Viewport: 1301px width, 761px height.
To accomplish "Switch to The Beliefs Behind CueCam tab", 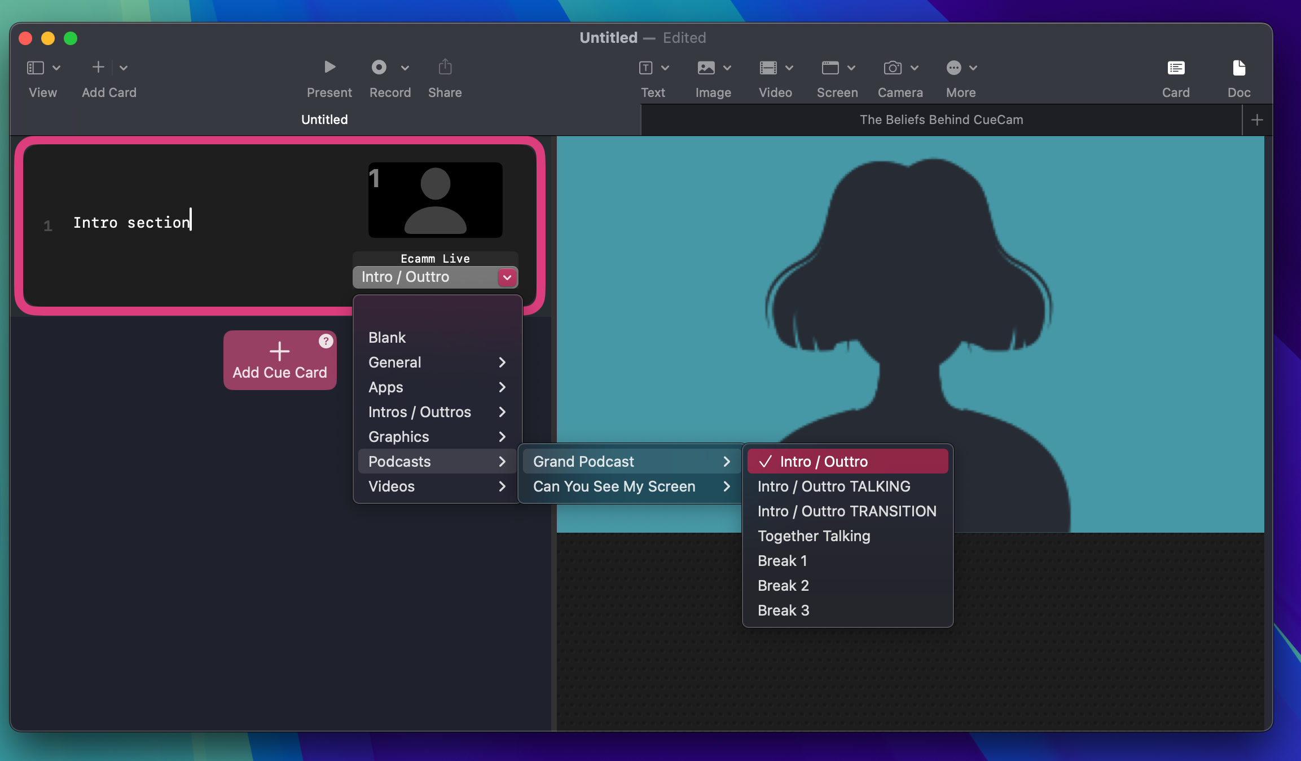I will (942, 120).
